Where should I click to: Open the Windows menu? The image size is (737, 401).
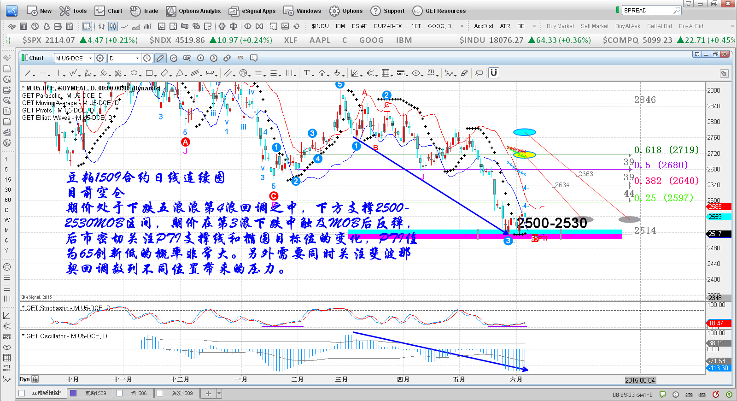(x=302, y=11)
